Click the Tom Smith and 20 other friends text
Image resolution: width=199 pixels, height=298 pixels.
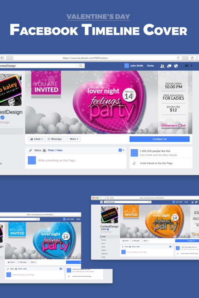point(158,155)
